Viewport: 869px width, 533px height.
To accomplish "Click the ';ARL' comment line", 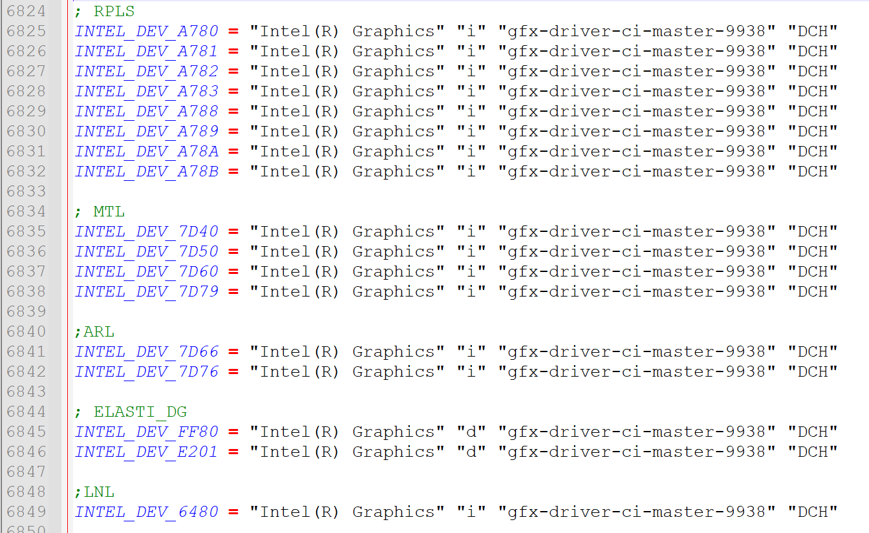I will (x=94, y=331).
